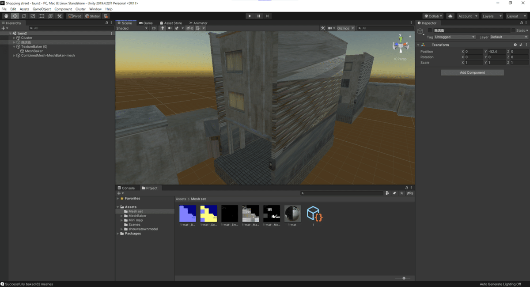Select the Move tool in the toolbar
Image resolution: width=530 pixels, height=287 pixels.
15,16
